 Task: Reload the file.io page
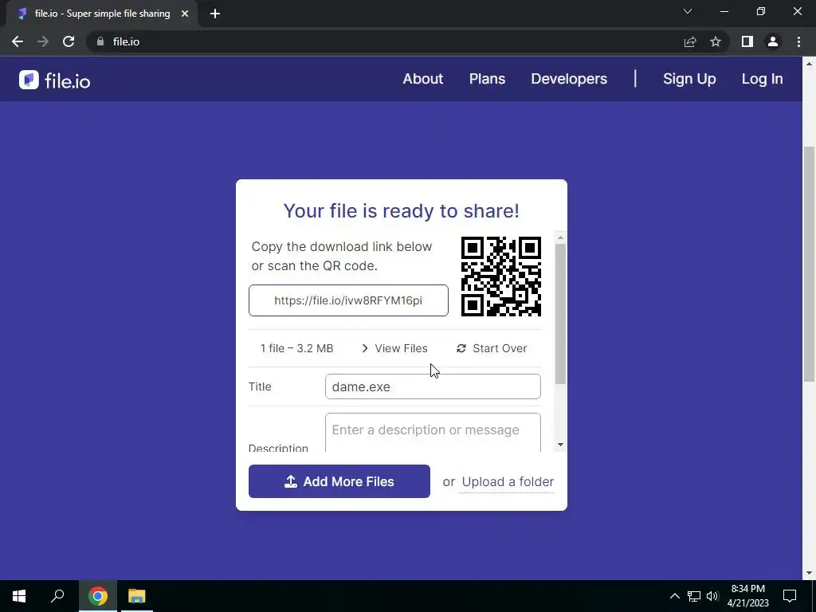click(69, 41)
